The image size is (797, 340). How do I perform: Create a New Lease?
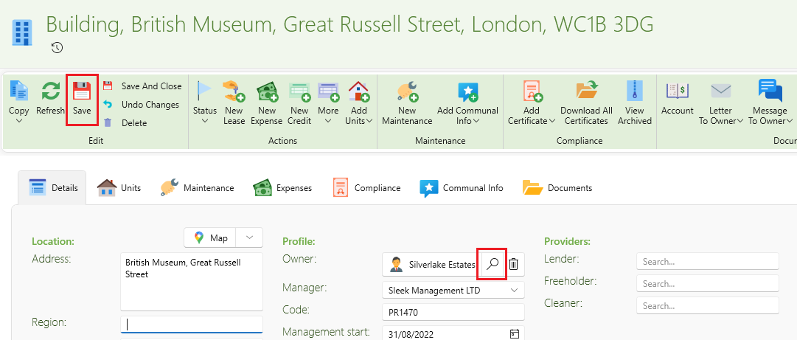click(x=234, y=103)
